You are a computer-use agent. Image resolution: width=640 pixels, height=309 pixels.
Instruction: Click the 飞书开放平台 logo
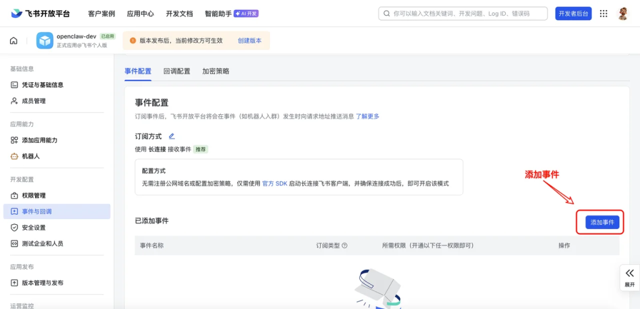[x=41, y=14]
